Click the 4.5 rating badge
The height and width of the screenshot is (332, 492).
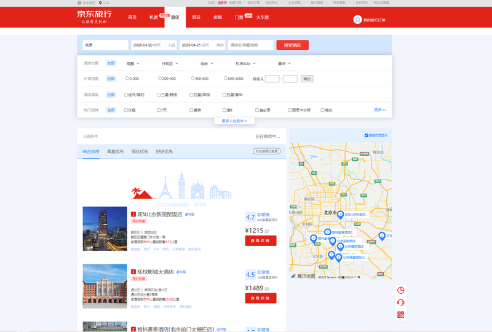[250, 275]
